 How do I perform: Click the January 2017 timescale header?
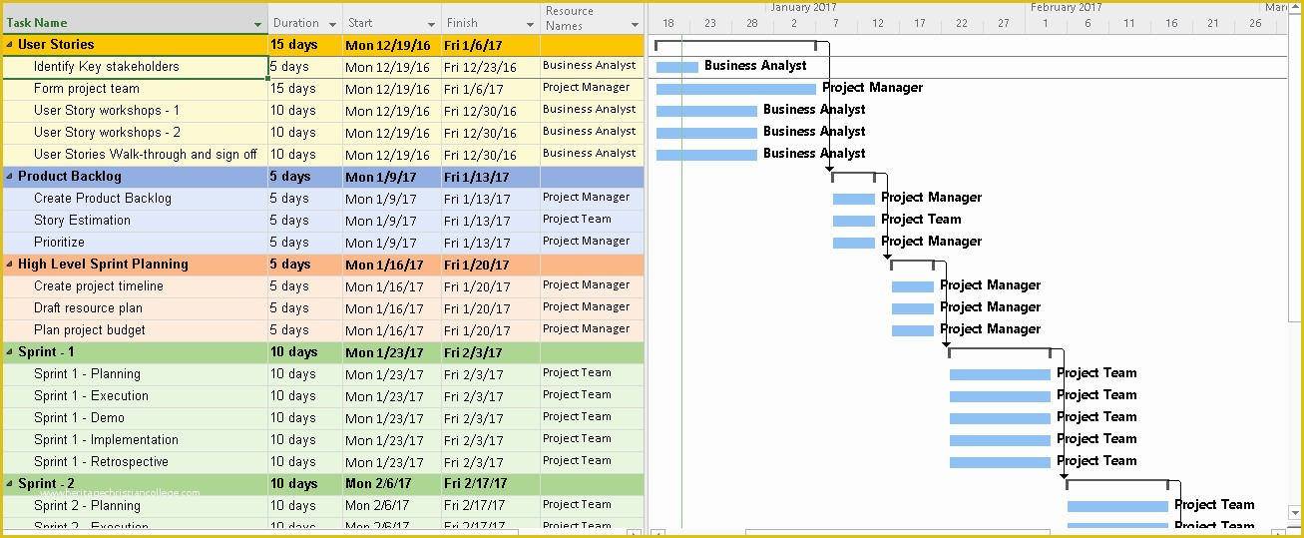pos(802,7)
